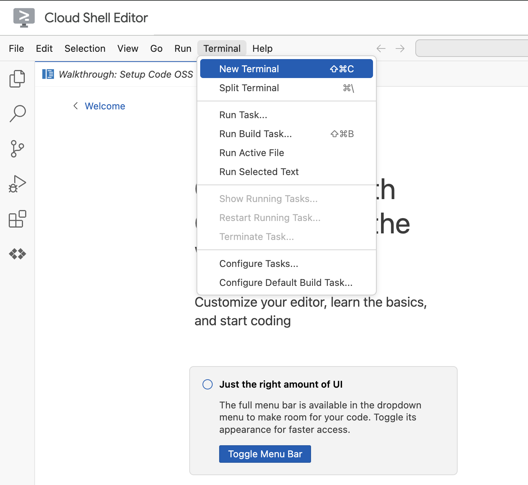Open the Source Control icon
This screenshot has height=485, width=528.
[17, 148]
